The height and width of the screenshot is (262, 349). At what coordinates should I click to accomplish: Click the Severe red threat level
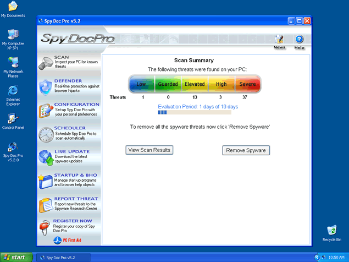point(247,84)
